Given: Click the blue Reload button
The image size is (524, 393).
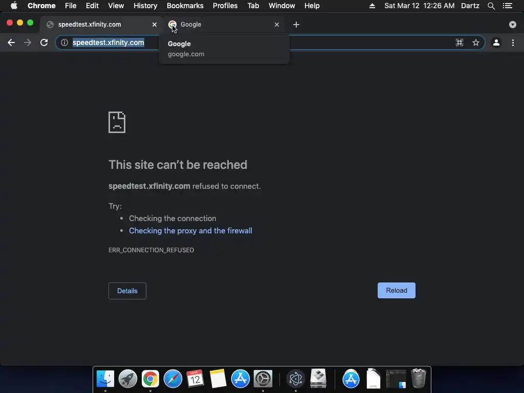Looking at the screenshot, I should click(x=397, y=291).
